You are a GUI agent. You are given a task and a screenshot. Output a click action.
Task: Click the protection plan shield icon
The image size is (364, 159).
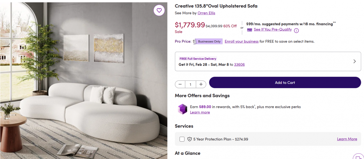pyautogui.click(x=189, y=139)
